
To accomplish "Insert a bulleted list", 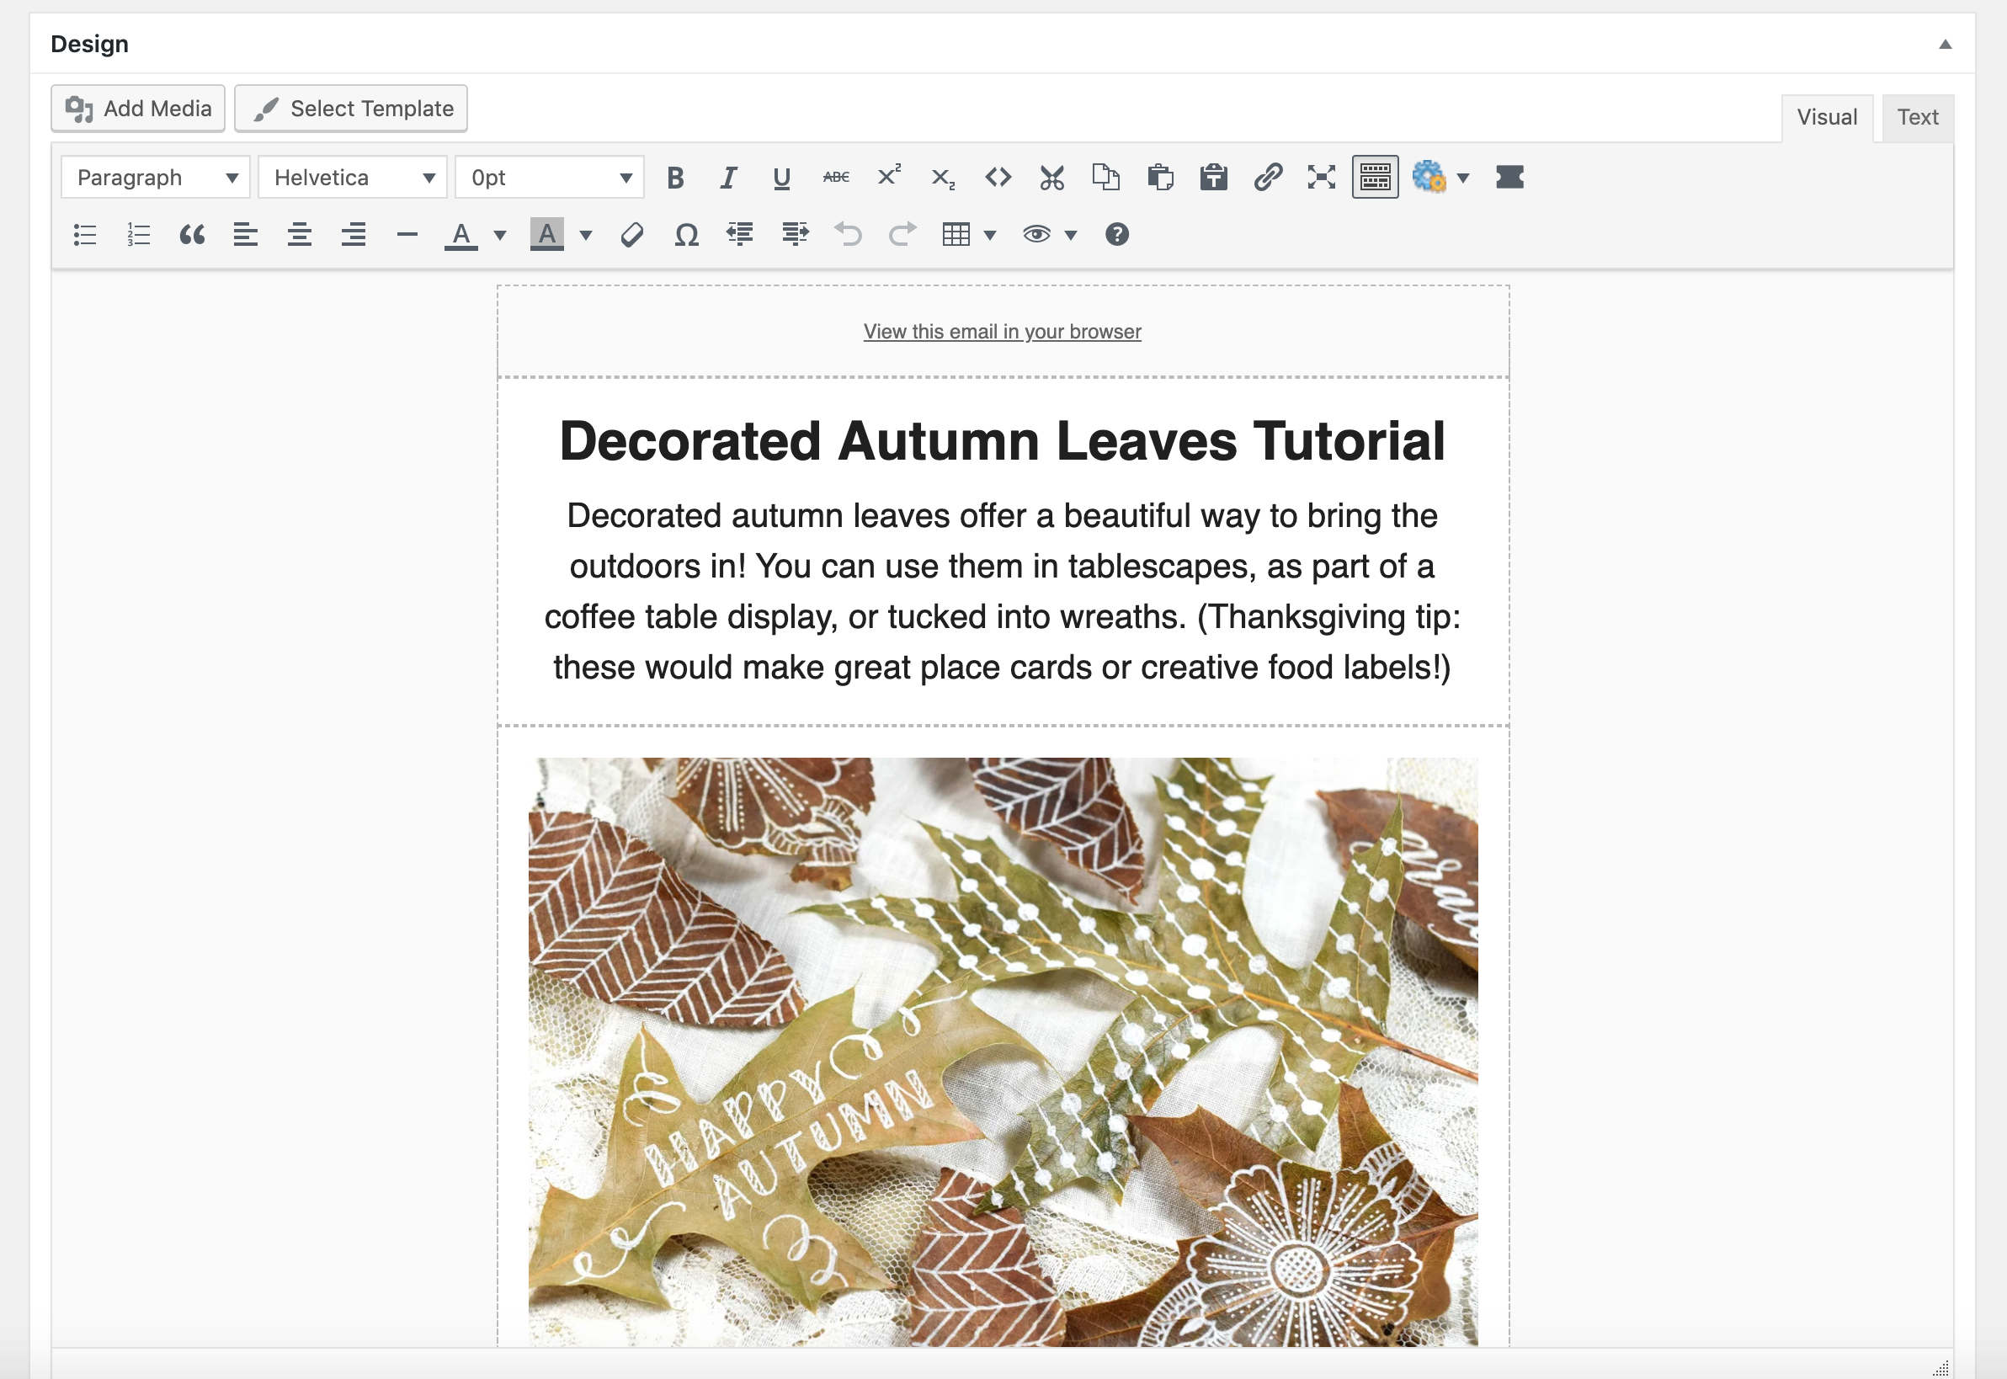I will tap(85, 235).
